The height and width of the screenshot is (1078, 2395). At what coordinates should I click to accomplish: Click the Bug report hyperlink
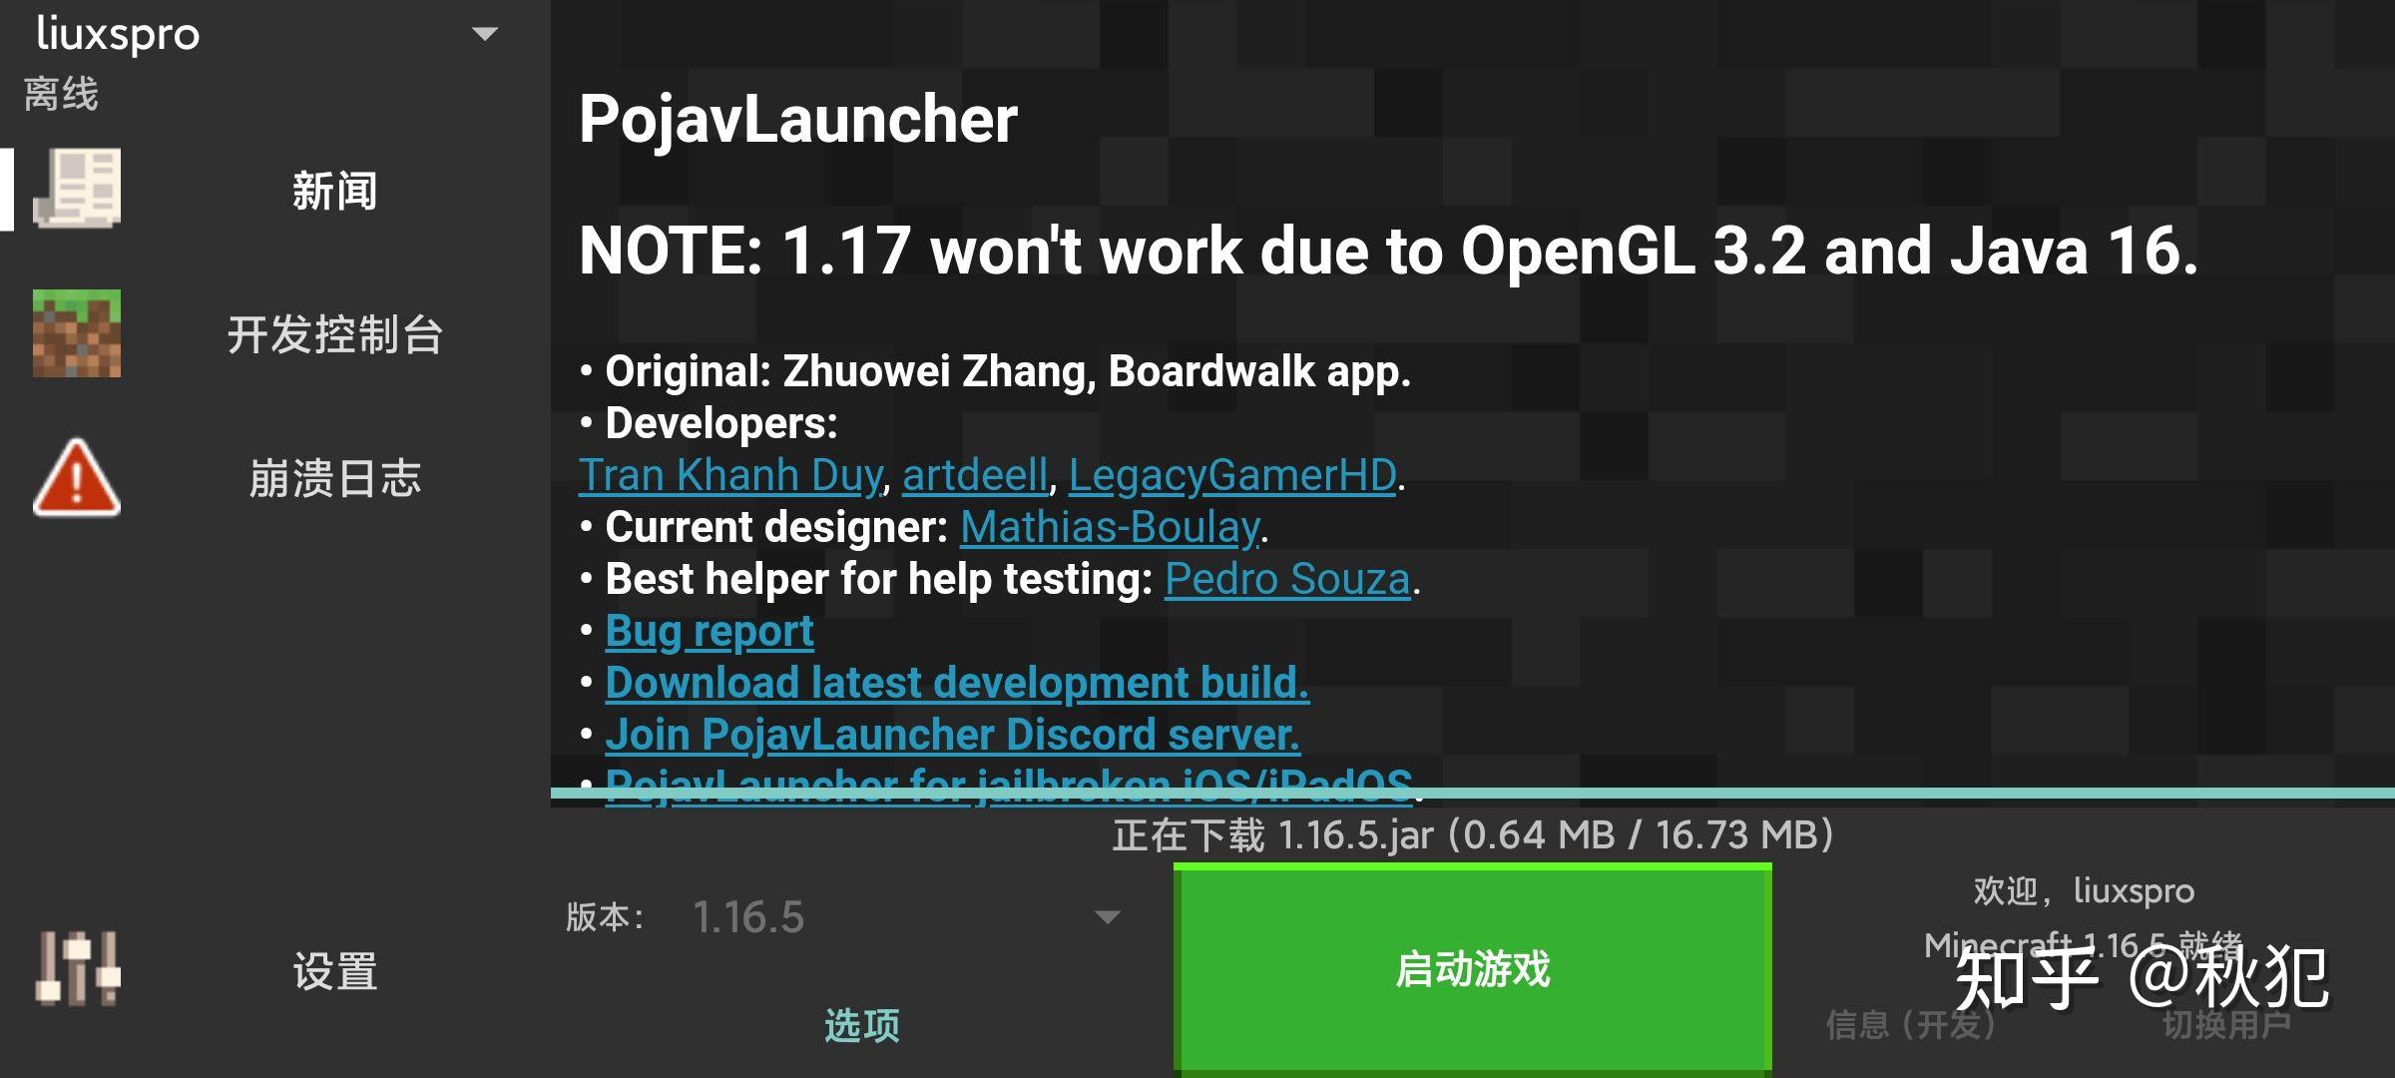pos(709,631)
